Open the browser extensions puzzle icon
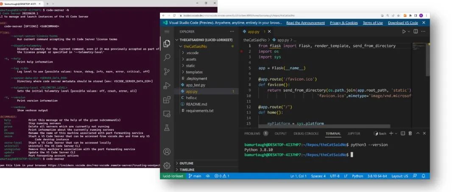 tap(410, 15)
